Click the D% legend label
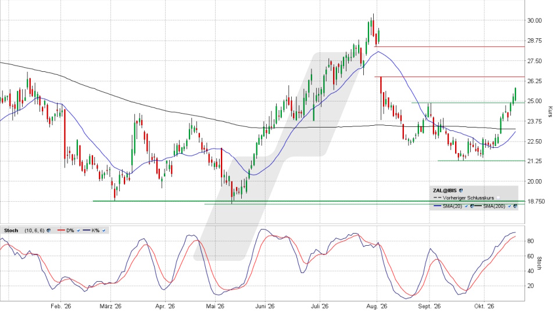The width and height of the screenshot is (558, 313). pyautogui.click(x=70, y=230)
